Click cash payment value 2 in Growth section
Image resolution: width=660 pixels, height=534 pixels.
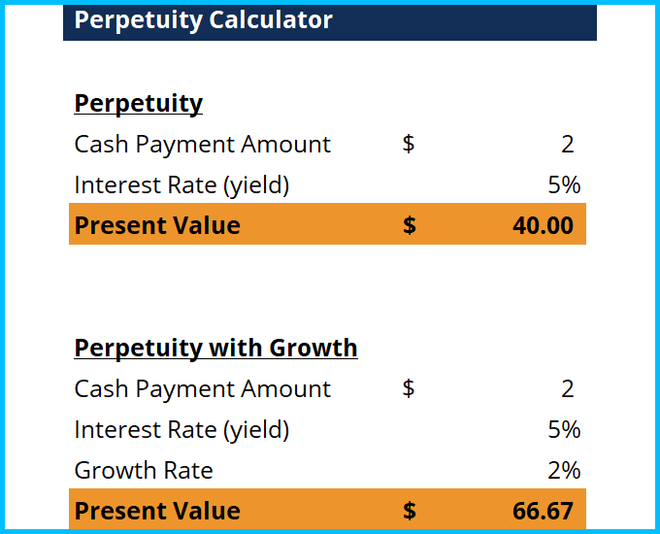click(567, 389)
